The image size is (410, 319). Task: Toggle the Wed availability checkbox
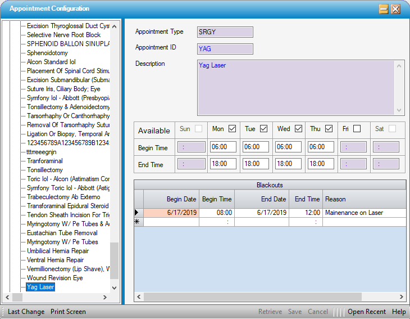(x=298, y=129)
